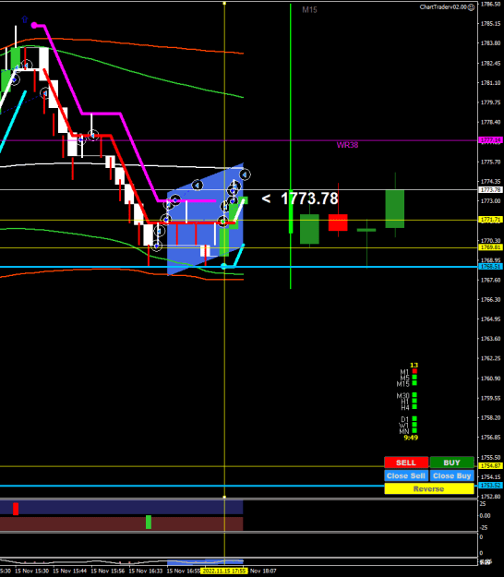
Task: Click the ChartTrader smiley face icon
Action: [471, 7]
